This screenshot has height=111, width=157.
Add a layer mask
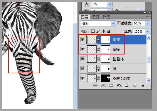pos(111,85)
